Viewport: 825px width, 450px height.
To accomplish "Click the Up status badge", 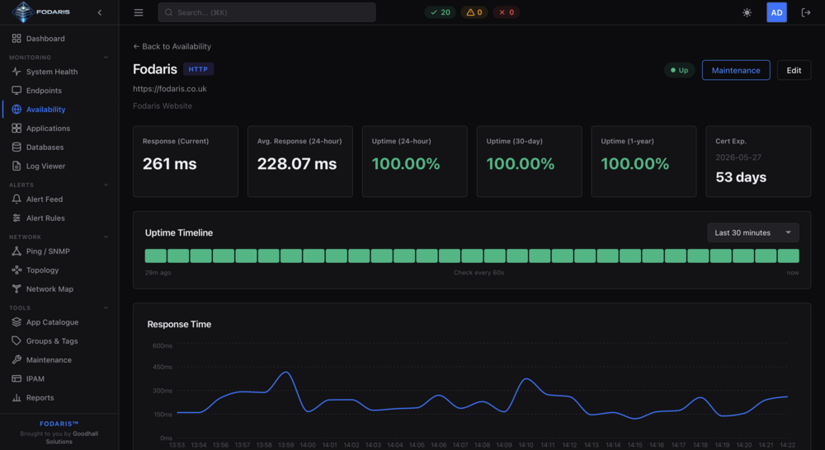I will pos(679,70).
